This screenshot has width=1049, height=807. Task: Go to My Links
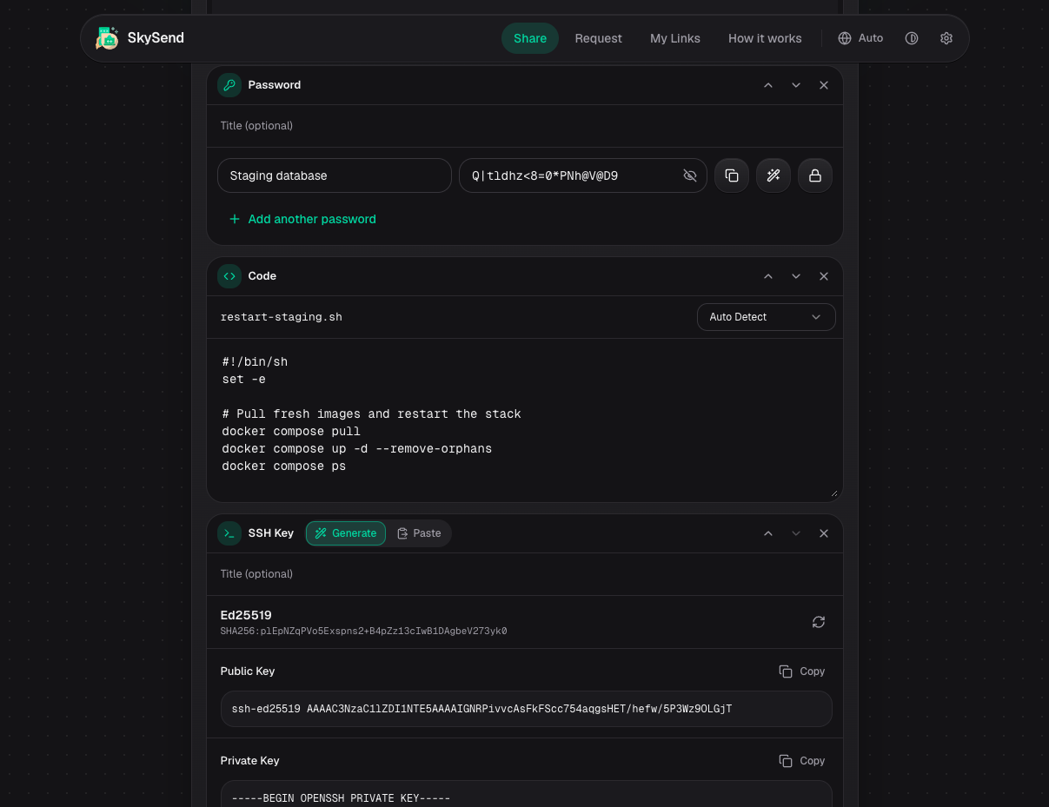pyautogui.click(x=675, y=38)
